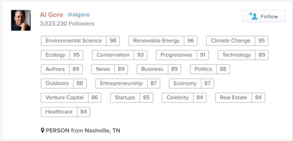Image resolution: width=293 pixels, height=141 pixels.
Task: Pick the Technology topic tag
Action: pyautogui.click(x=243, y=55)
